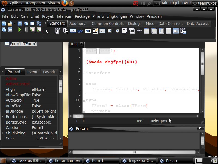The width and height of the screenshot is (218, 164).
Task: Select the TLabel 'Abc' component icon
Action: 80,31
